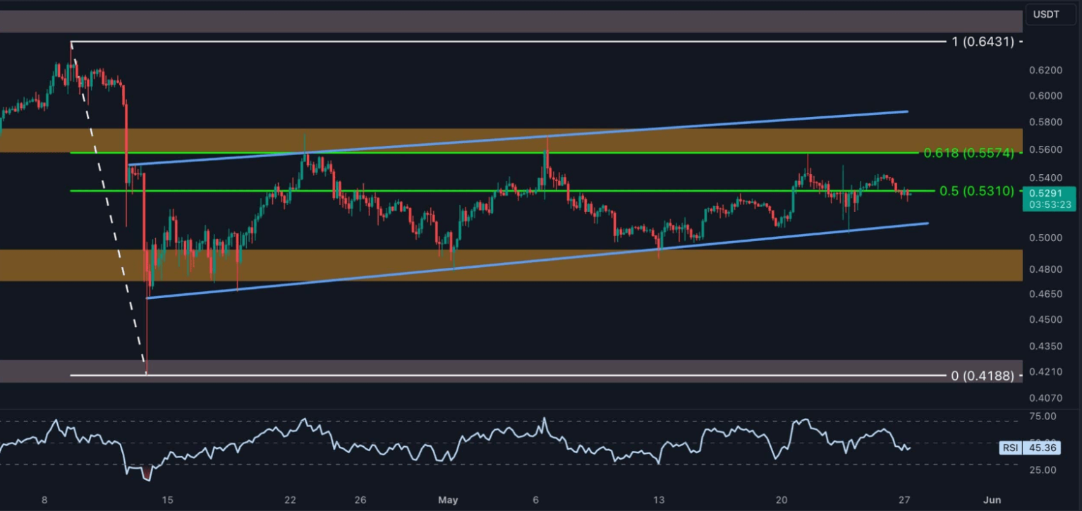
Task: Click the gray zone at chart top
Action: (x=494, y=21)
